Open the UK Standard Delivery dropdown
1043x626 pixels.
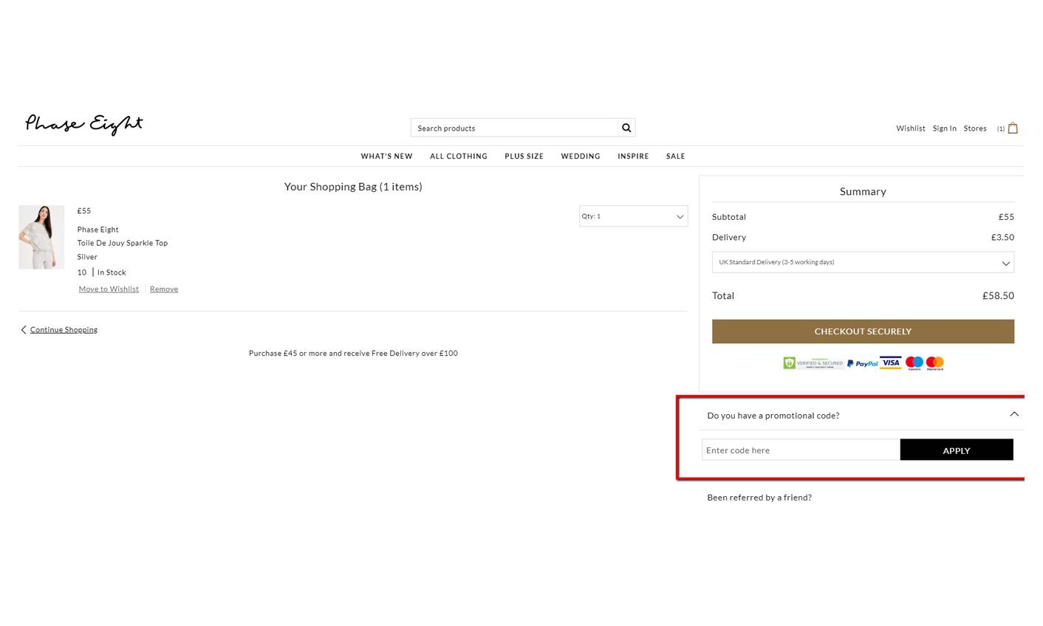coord(862,262)
